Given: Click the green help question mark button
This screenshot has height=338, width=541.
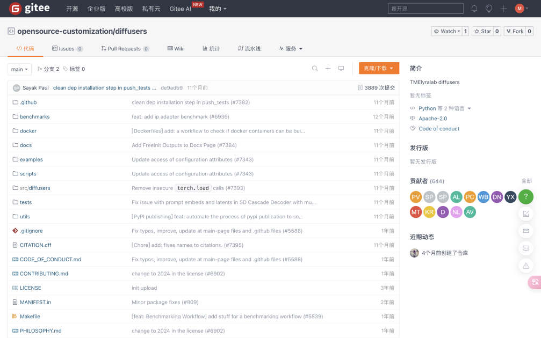Looking at the screenshot, I should [526, 196].
